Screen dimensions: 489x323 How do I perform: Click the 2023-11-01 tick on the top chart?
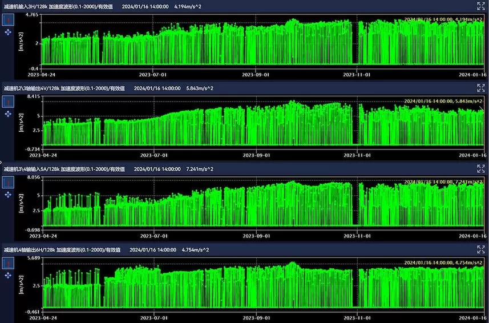tap(357, 74)
